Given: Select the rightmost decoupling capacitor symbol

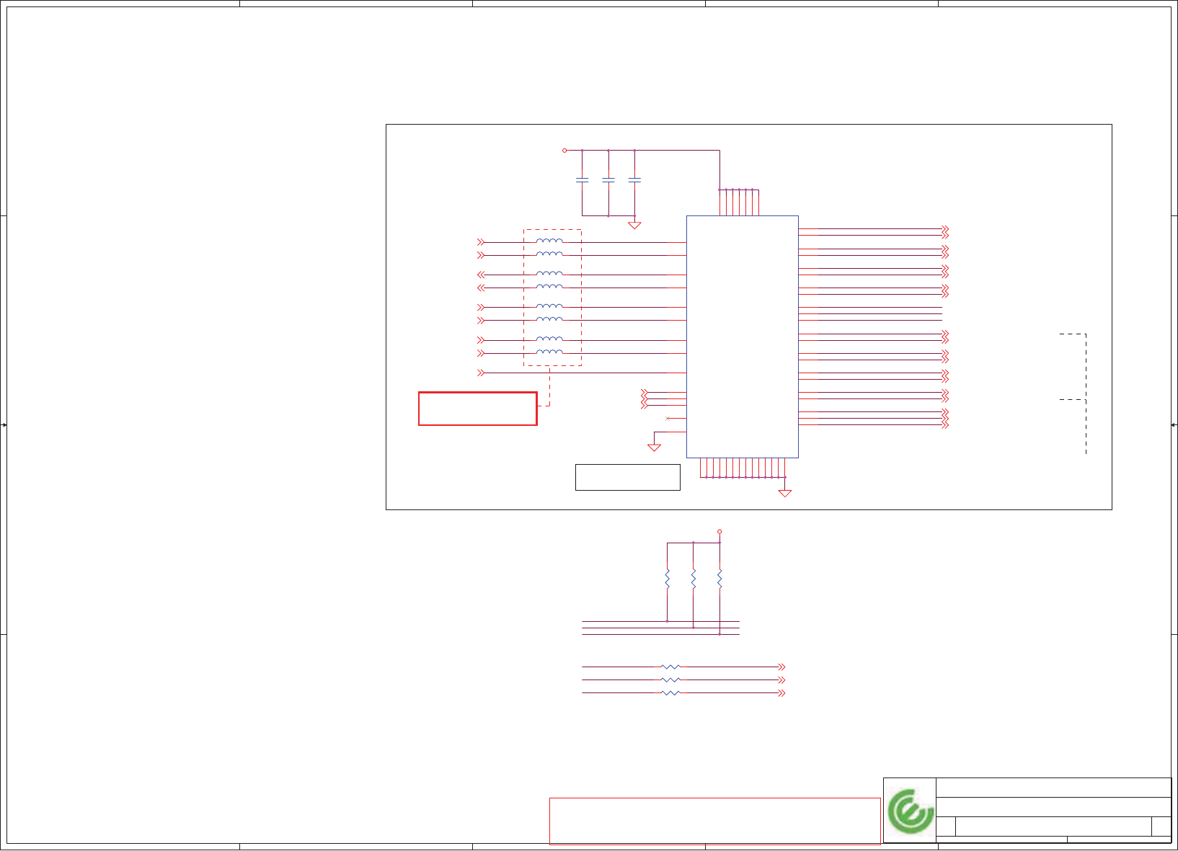Looking at the screenshot, I should [634, 180].
